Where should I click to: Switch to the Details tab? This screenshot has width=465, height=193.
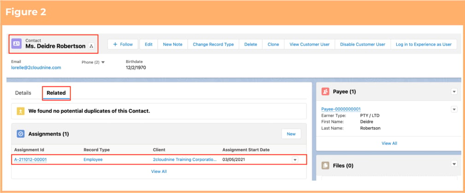pyautogui.click(x=23, y=93)
